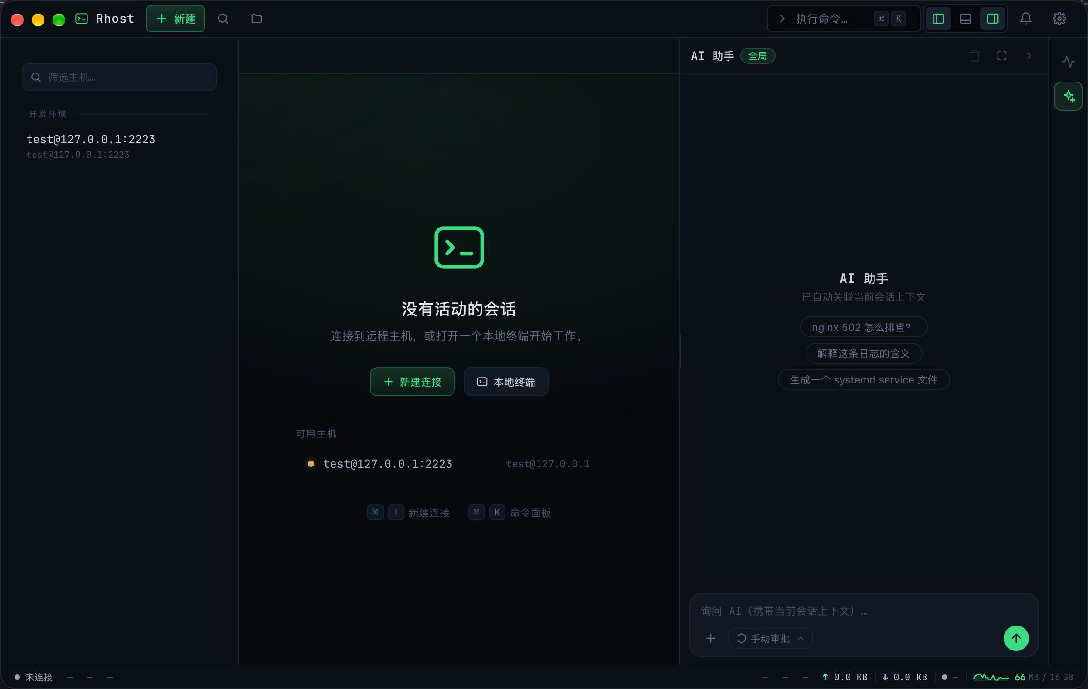Click the ⌘K 命令面板 shortcut hint
Image resolution: width=1088 pixels, height=689 pixels.
(510, 512)
